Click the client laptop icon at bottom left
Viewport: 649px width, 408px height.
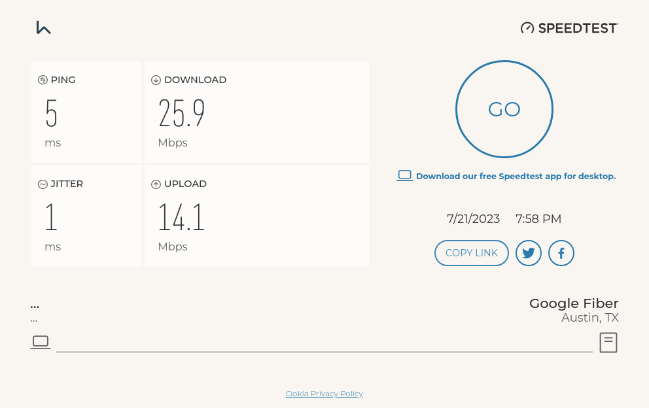41,342
